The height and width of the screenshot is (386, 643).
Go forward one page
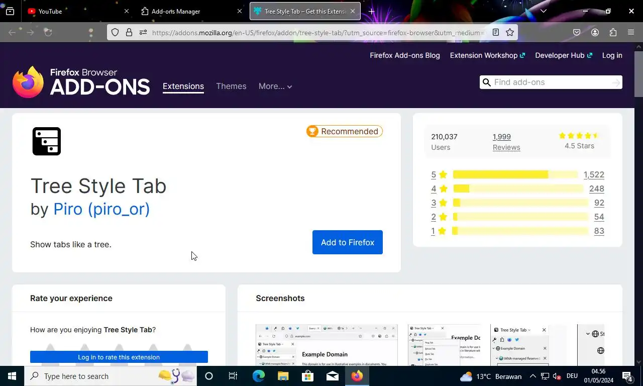(x=30, y=32)
